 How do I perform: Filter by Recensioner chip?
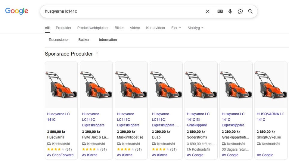59,40
